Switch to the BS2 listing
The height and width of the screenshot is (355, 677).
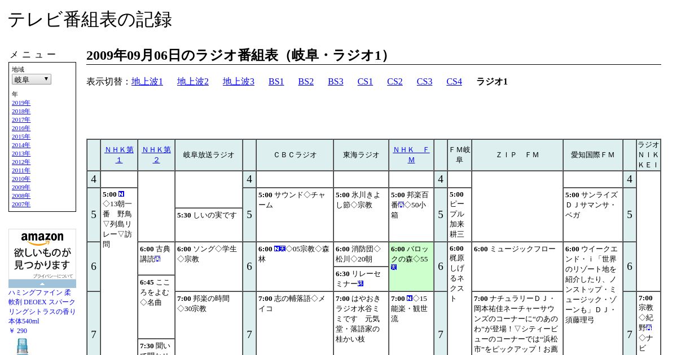[x=306, y=82]
